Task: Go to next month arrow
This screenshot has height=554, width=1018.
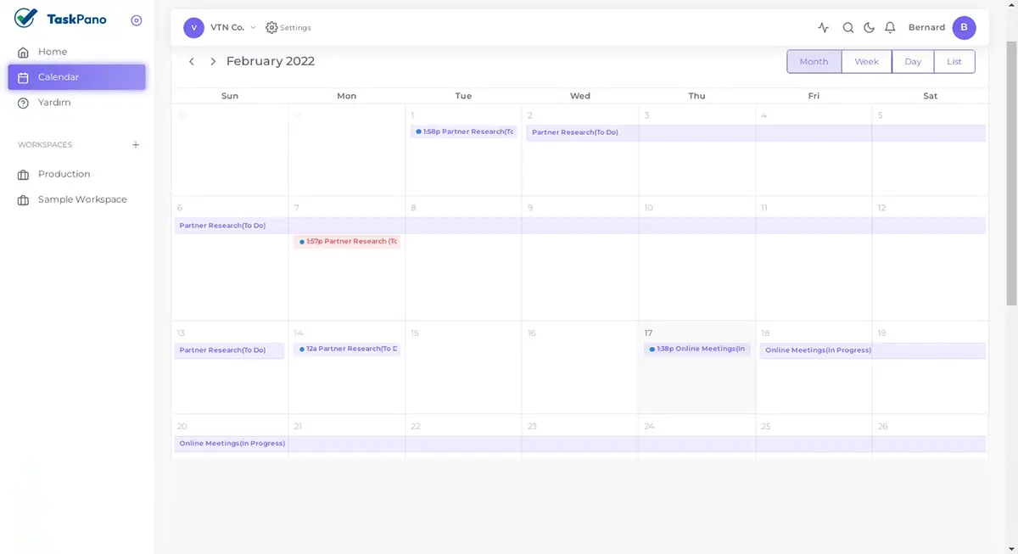Action: click(213, 62)
